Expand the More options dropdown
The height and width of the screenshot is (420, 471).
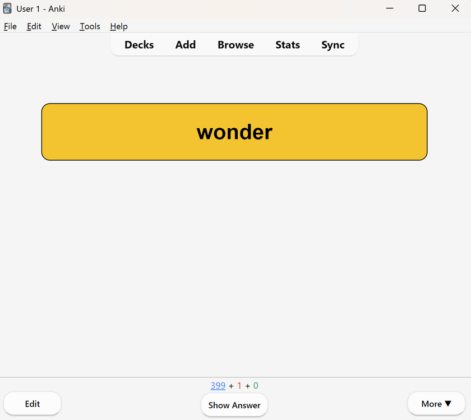click(x=436, y=404)
